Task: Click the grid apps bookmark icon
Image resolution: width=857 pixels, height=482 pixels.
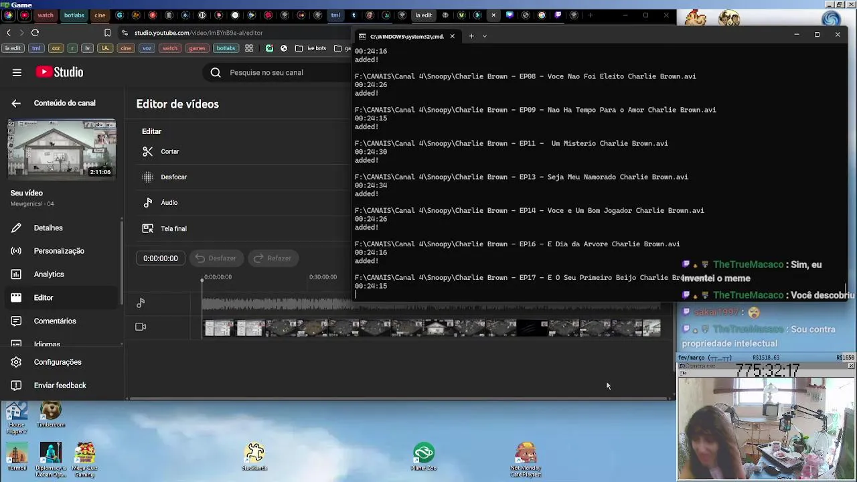Action: (x=249, y=48)
